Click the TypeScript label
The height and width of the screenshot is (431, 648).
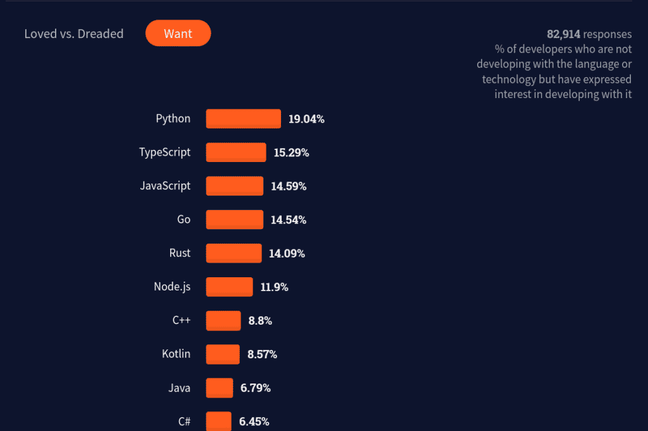(165, 152)
